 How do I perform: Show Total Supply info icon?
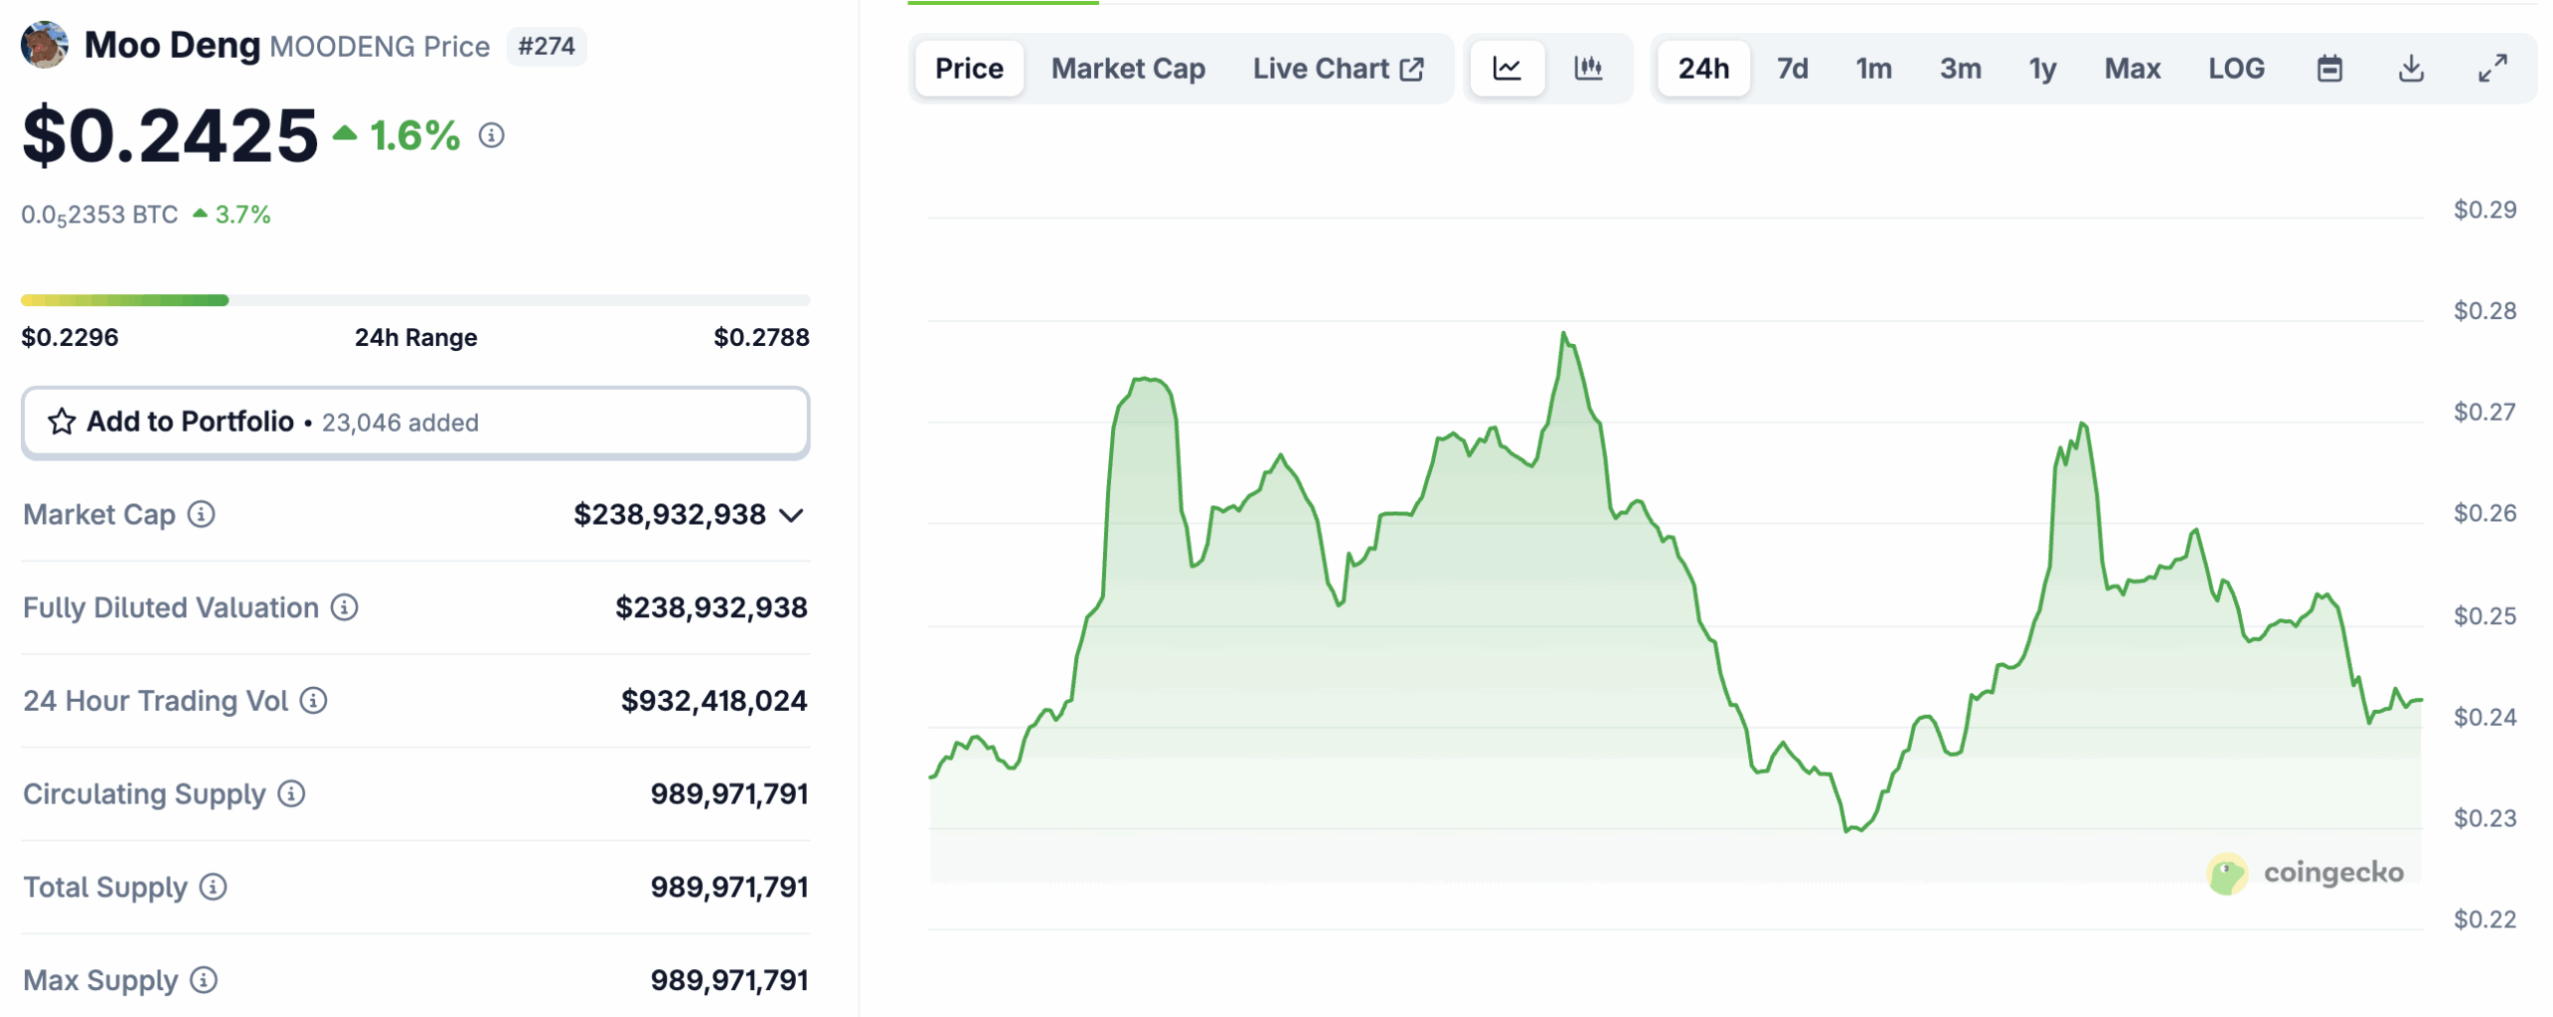click(x=213, y=887)
